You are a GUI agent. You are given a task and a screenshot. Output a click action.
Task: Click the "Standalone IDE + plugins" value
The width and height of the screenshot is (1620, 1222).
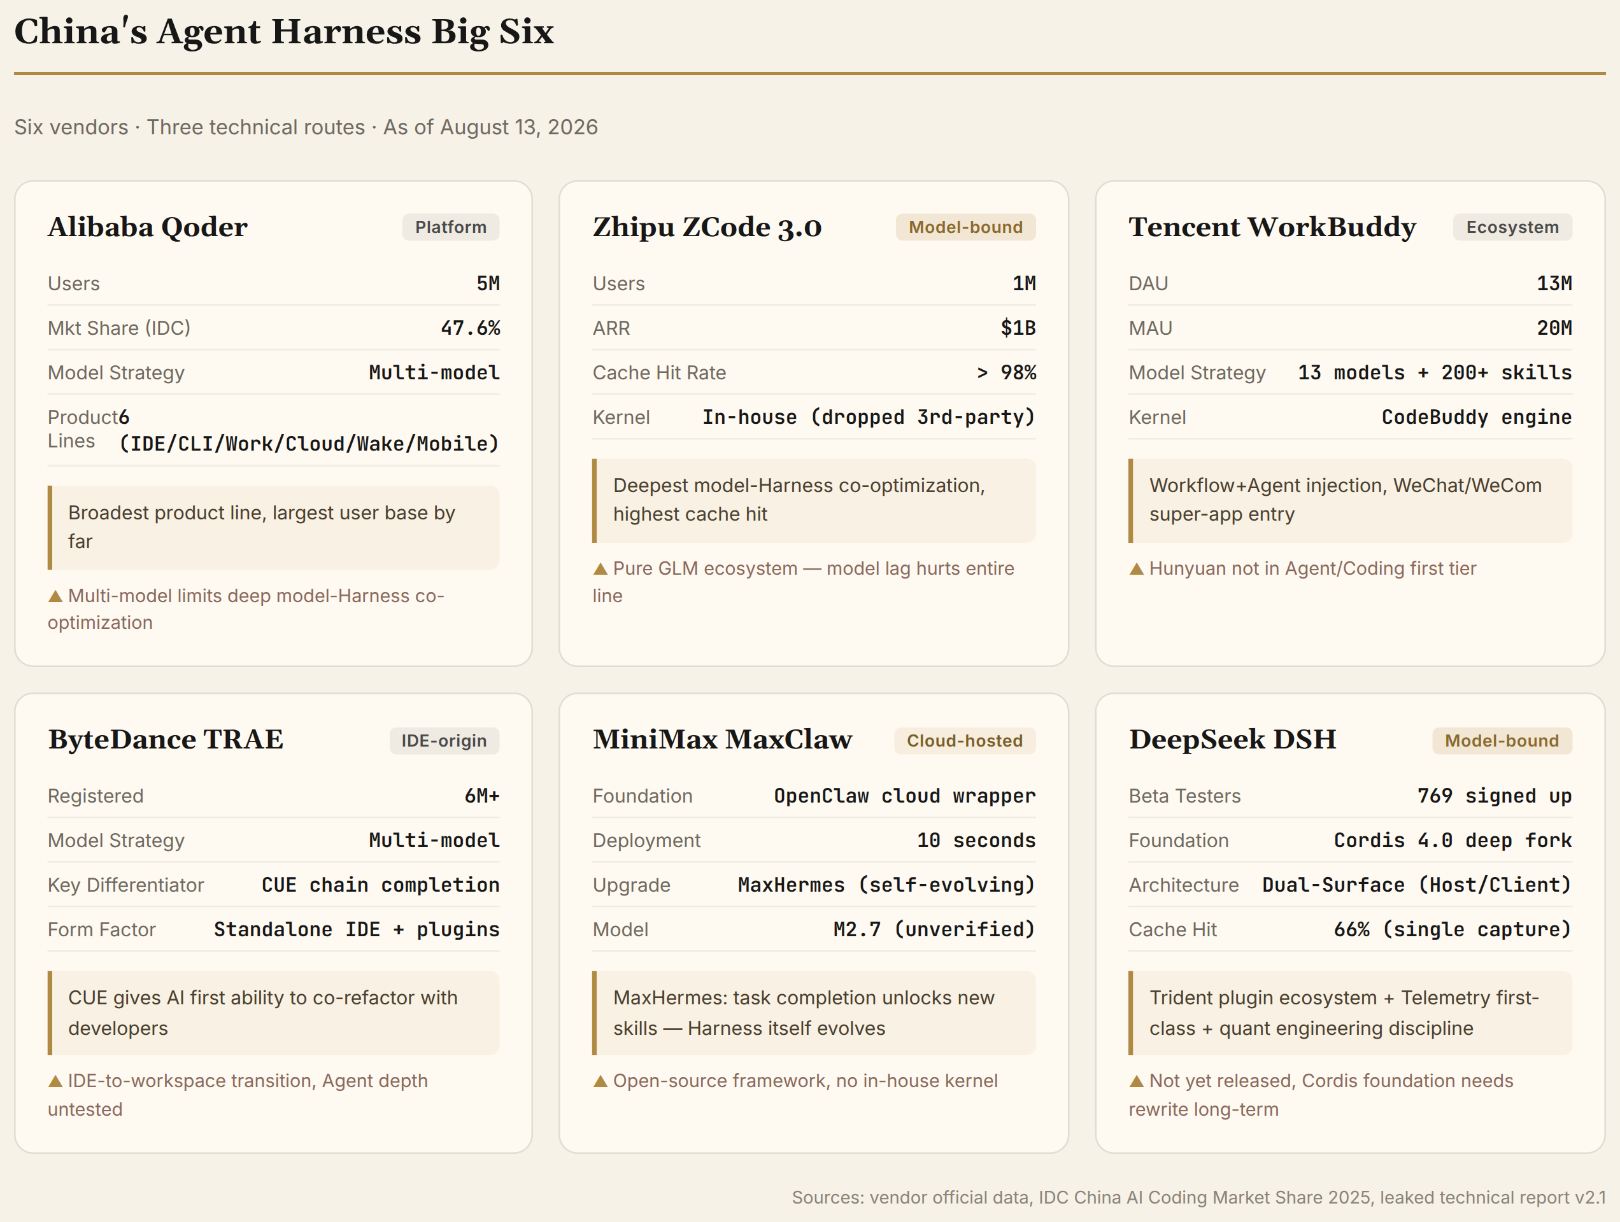tap(357, 930)
